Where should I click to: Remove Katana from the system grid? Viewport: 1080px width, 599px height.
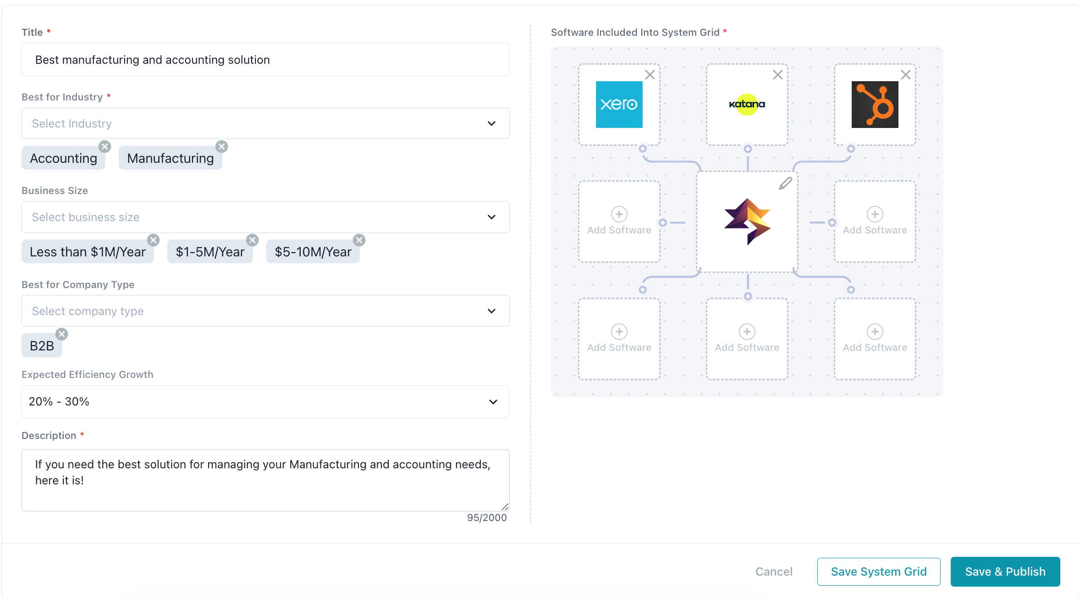click(777, 75)
